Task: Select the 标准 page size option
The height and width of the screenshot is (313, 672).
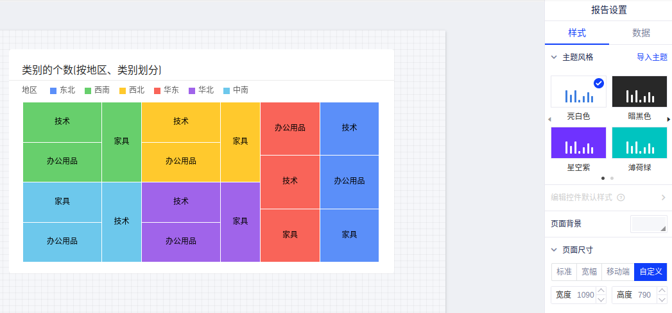Action: (x=564, y=272)
